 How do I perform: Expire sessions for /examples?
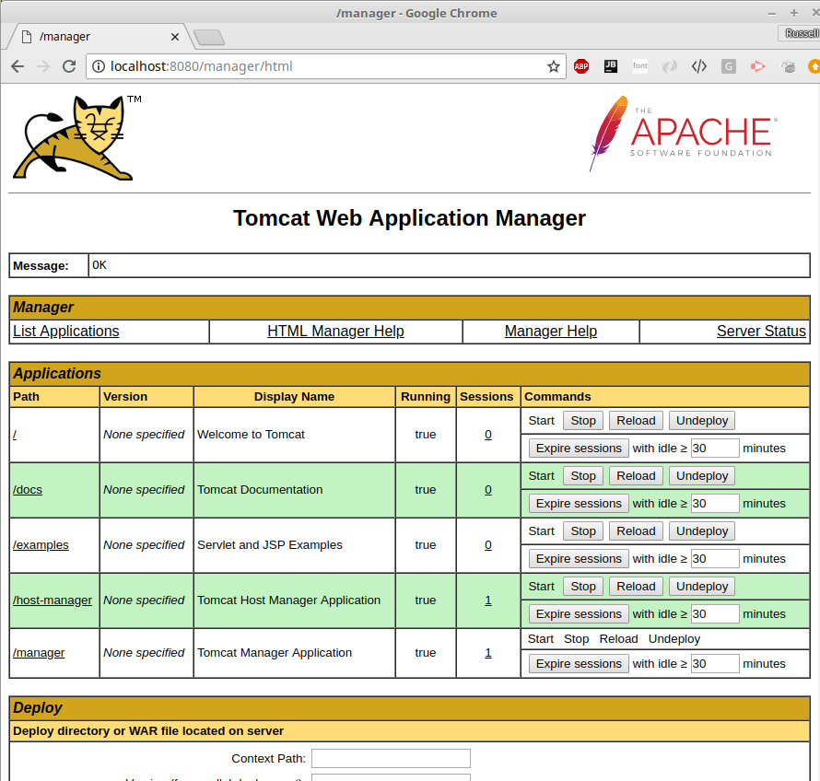(x=579, y=559)
